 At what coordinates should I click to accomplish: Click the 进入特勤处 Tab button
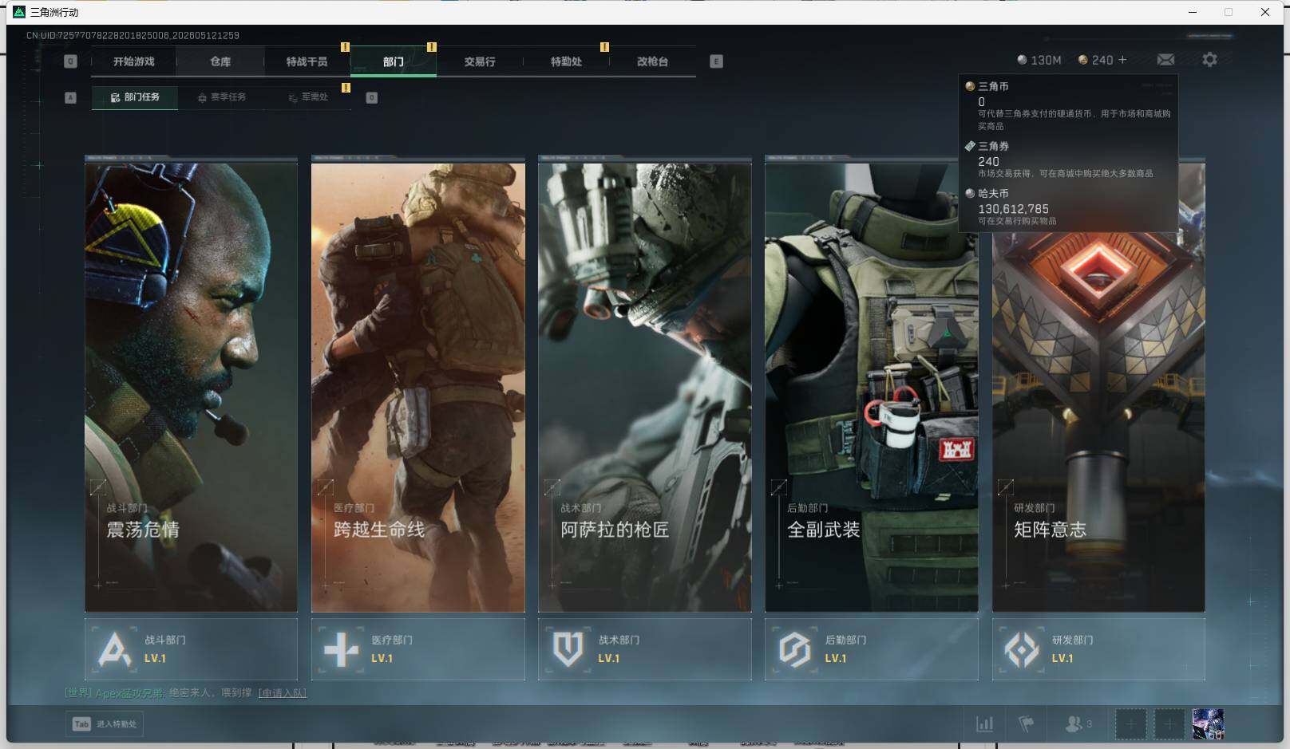[105, 724]
